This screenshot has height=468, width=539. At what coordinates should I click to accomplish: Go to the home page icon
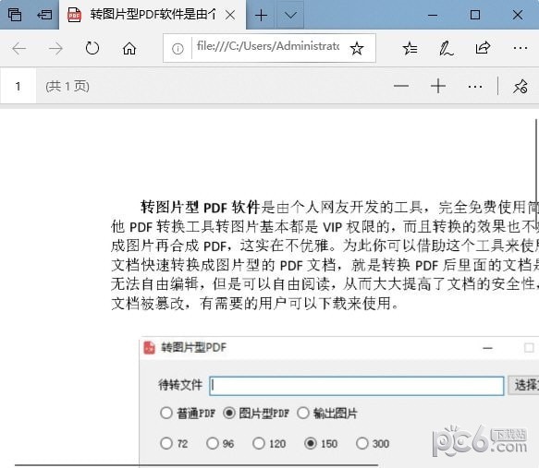click(129, 48)
